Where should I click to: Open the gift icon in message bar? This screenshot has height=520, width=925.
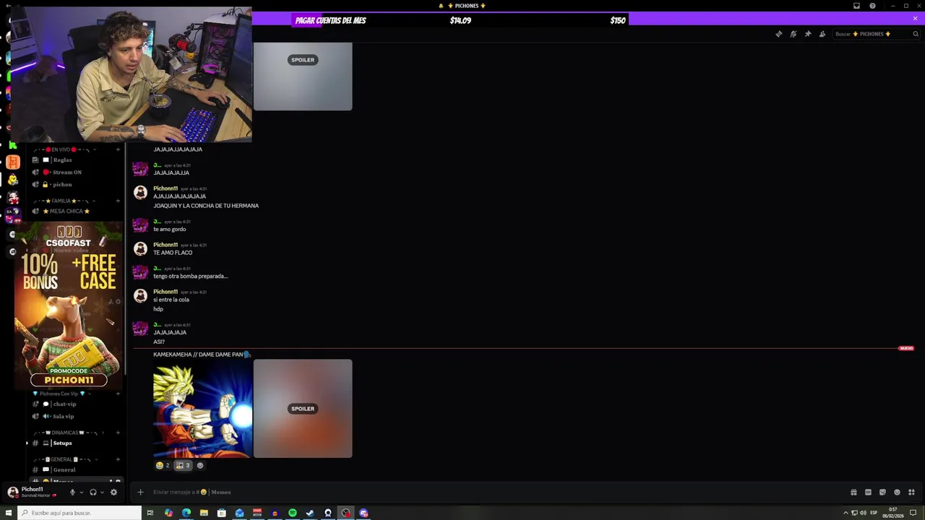pyautogui.click(x=853, y=493)
